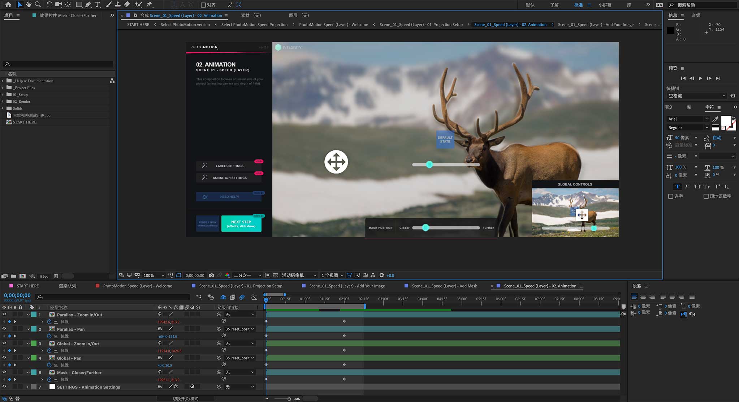Select the Selection arrow tool
Image resolution: width=739 pixels, height=402 pixels.
tap(20, 5)
